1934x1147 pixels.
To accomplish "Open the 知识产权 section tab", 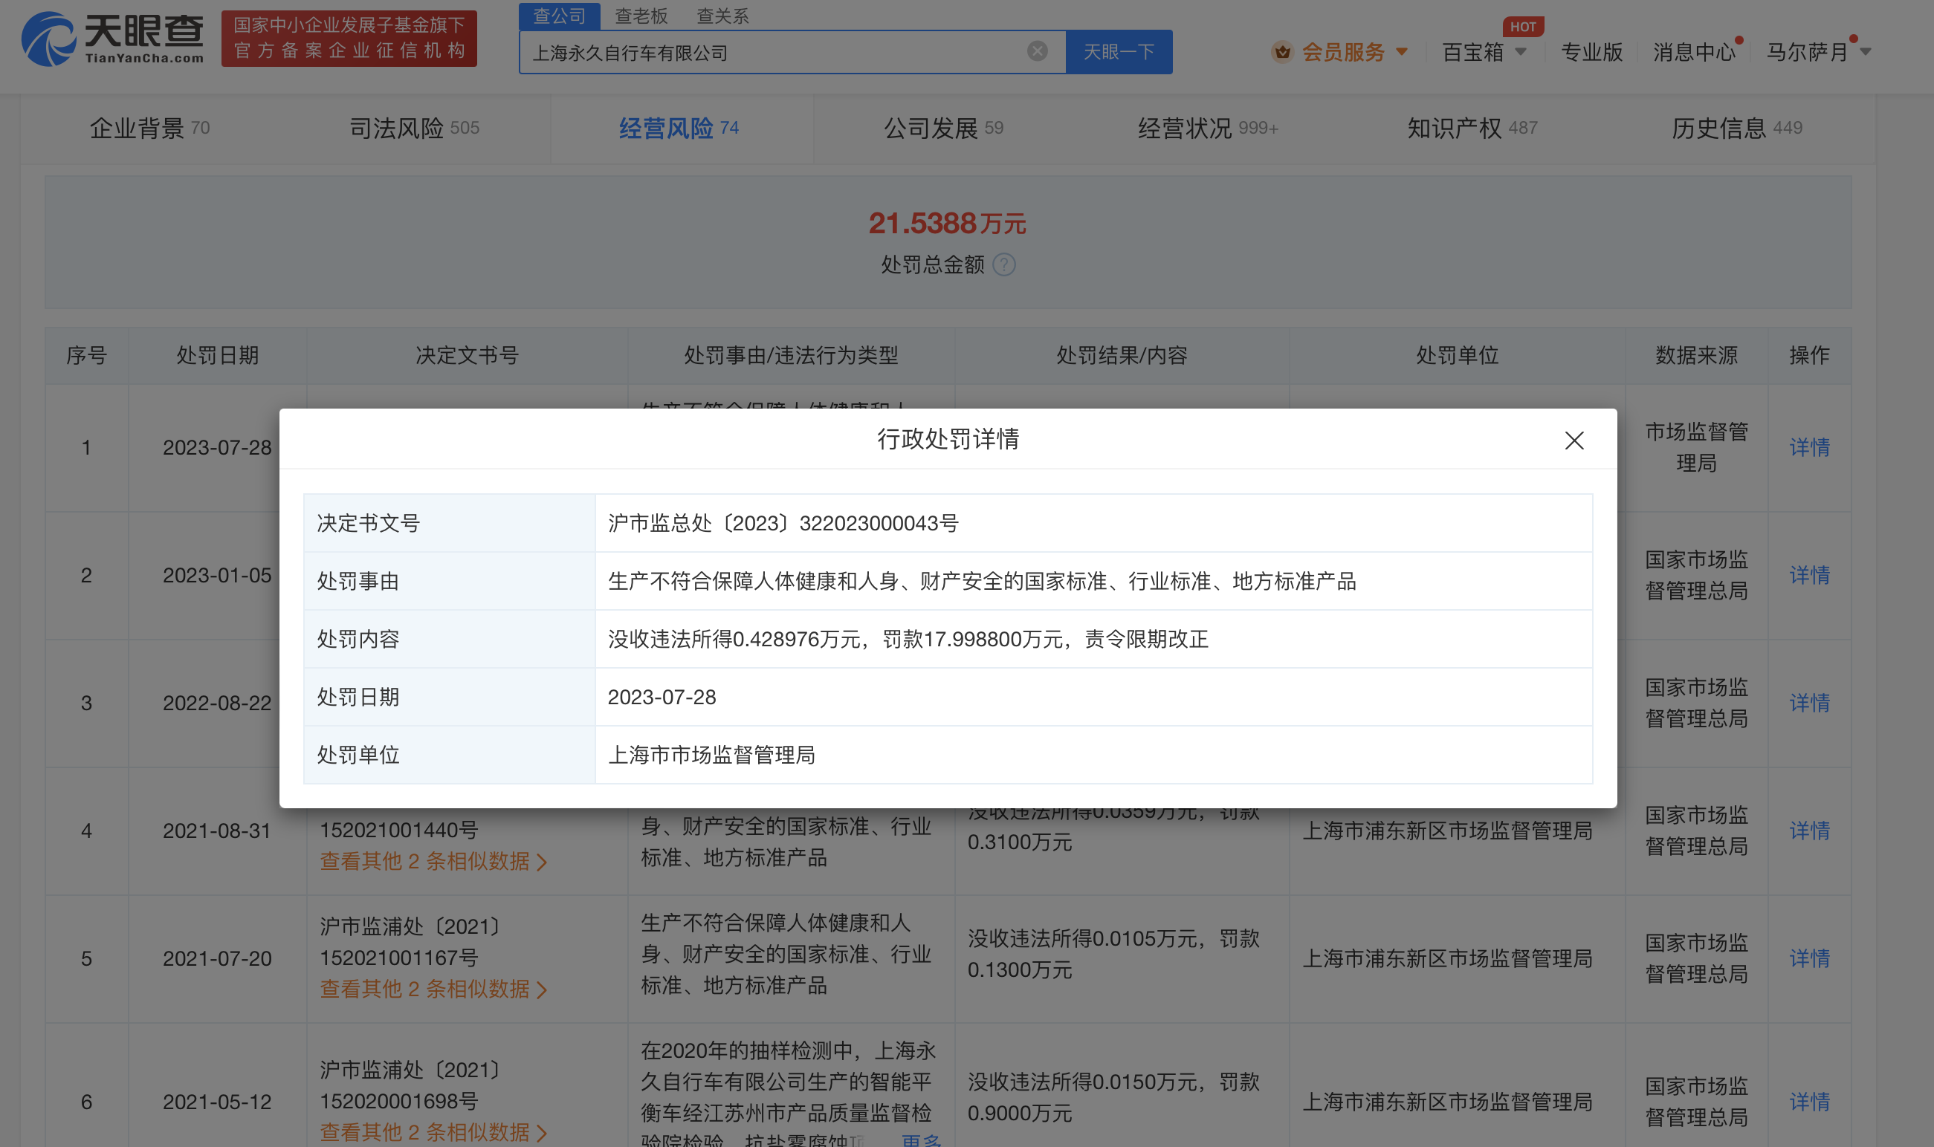I will [1472, 128].
